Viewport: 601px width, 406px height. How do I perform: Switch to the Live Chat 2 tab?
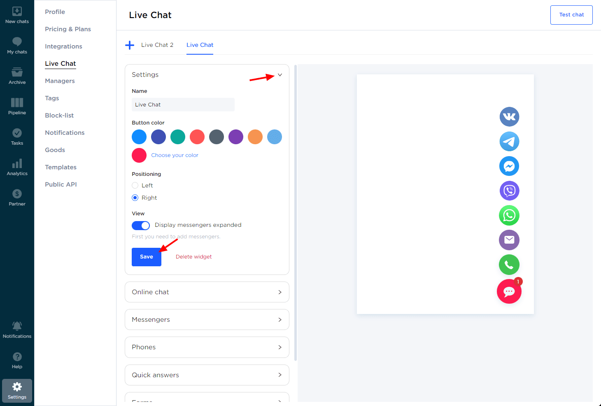coord(157,45)
